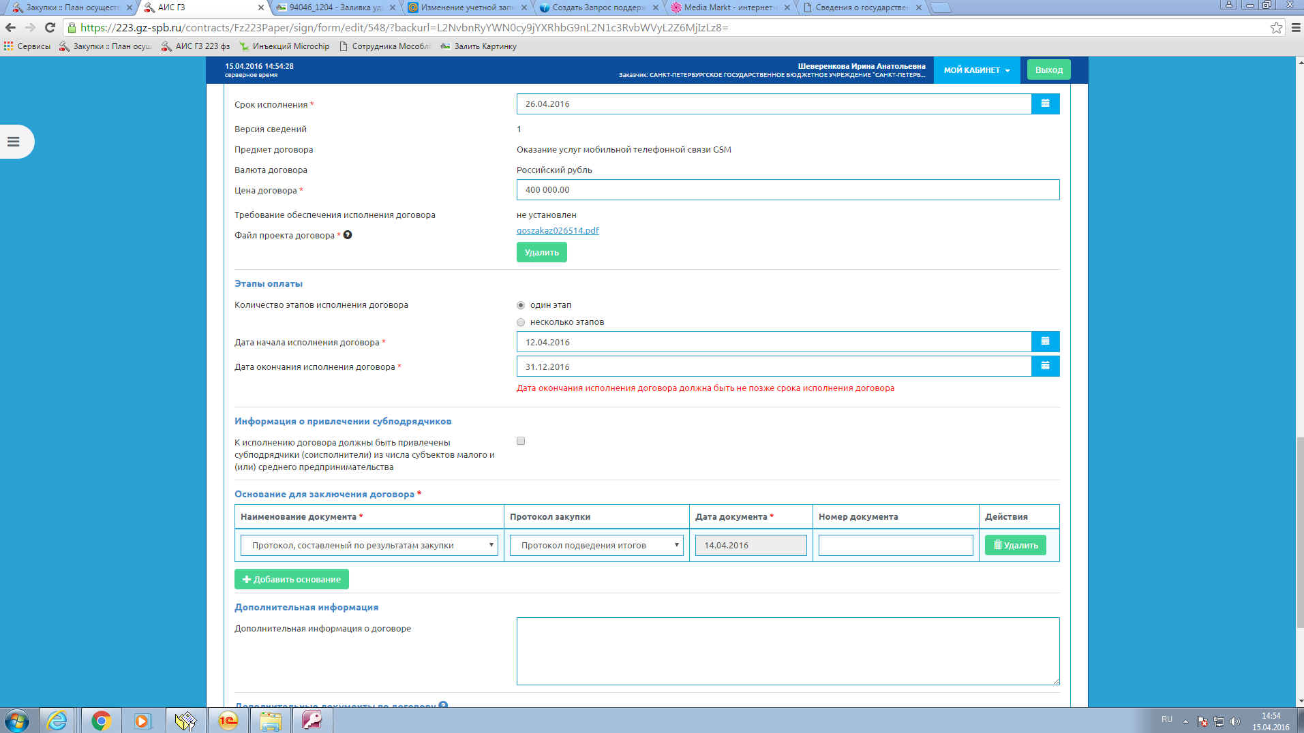Click help icon beside Файл проекта договора
The width and height of the screenshot is (1304, 733).
tap(348, 235)
